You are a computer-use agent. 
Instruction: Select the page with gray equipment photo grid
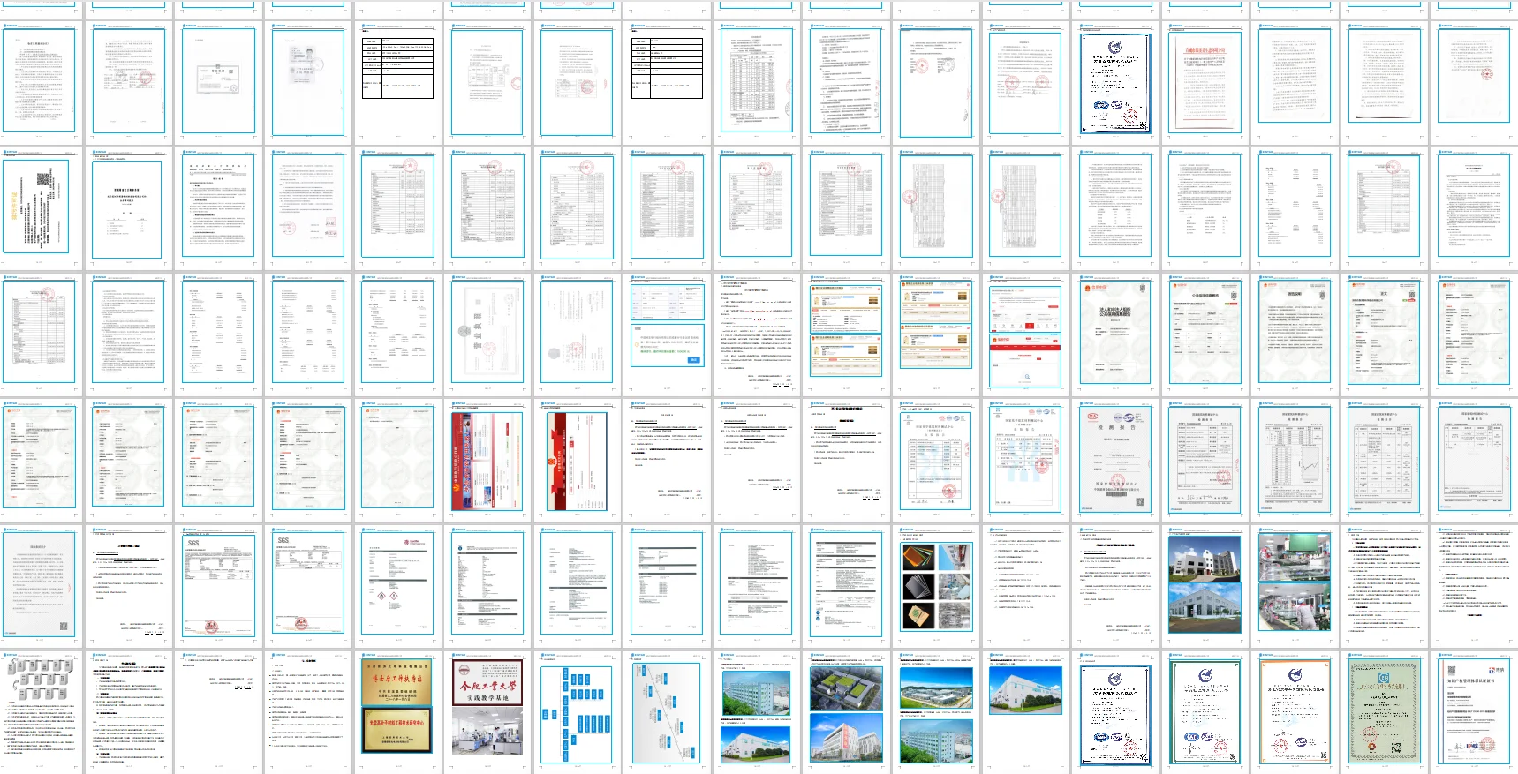tap(40, 713)
